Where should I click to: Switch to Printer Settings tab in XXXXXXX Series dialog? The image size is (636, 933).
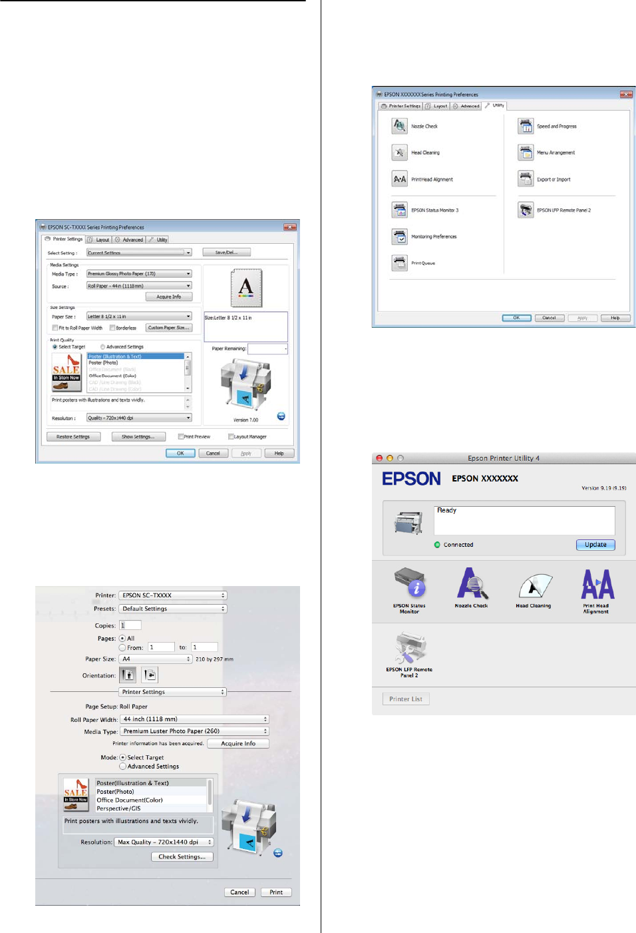click(x=400, y=106)
